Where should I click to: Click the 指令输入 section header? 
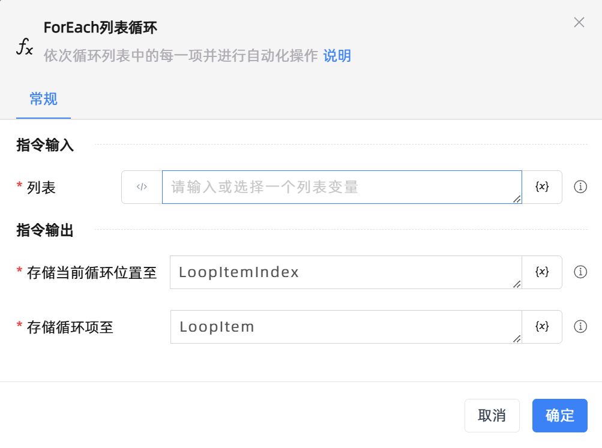point(44,145)
